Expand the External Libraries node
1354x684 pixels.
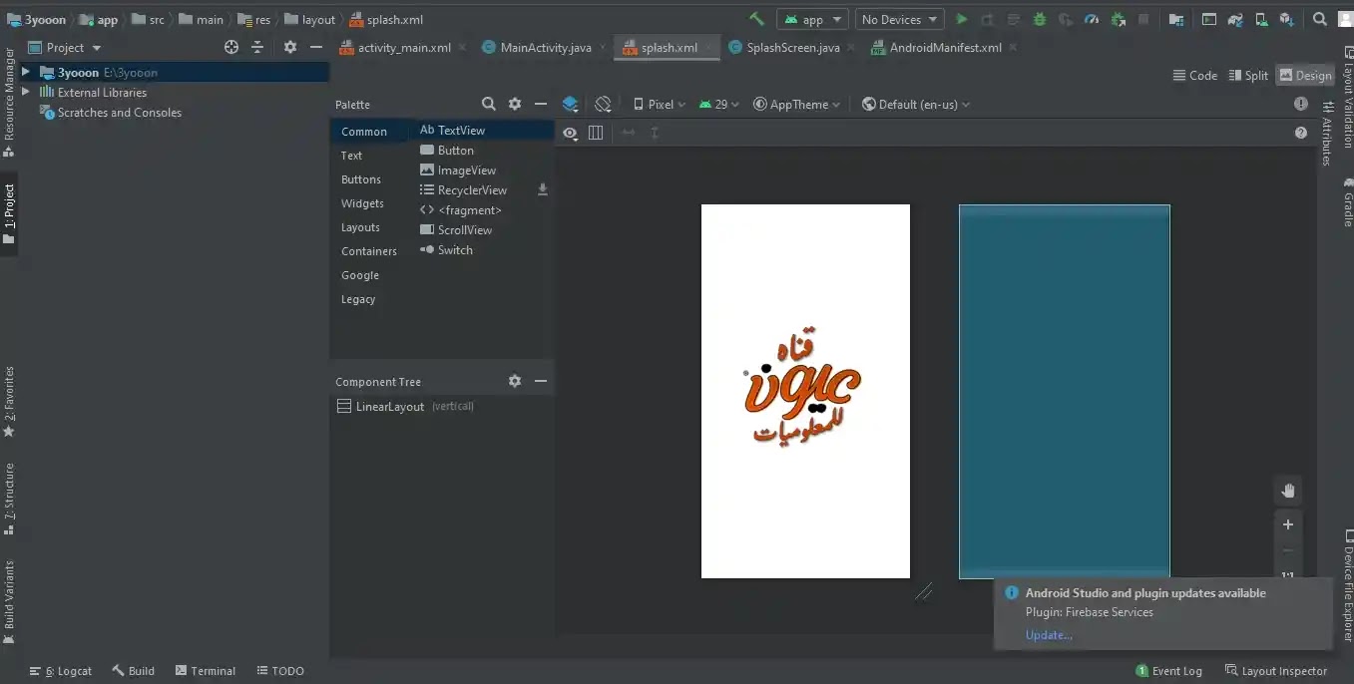(x=26, y=92)
